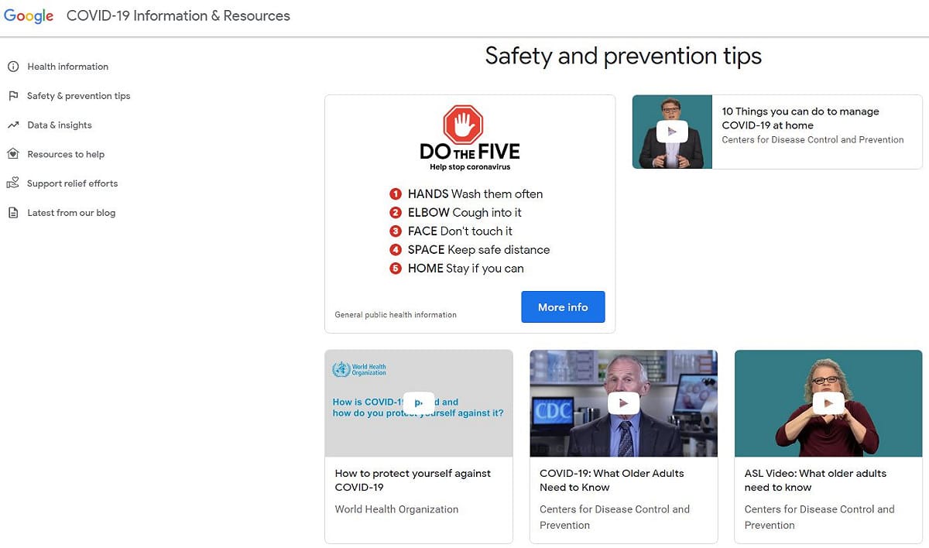Screen dimensions: 929x548
Task: Click the Support relief efforts hand icon
Action: [13, 183]
